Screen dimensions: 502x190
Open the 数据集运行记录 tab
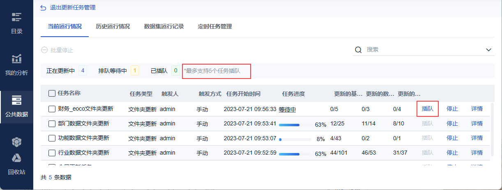(164, 26)
